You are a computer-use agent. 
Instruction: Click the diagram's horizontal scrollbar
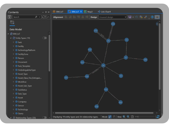tap(104, 113)
